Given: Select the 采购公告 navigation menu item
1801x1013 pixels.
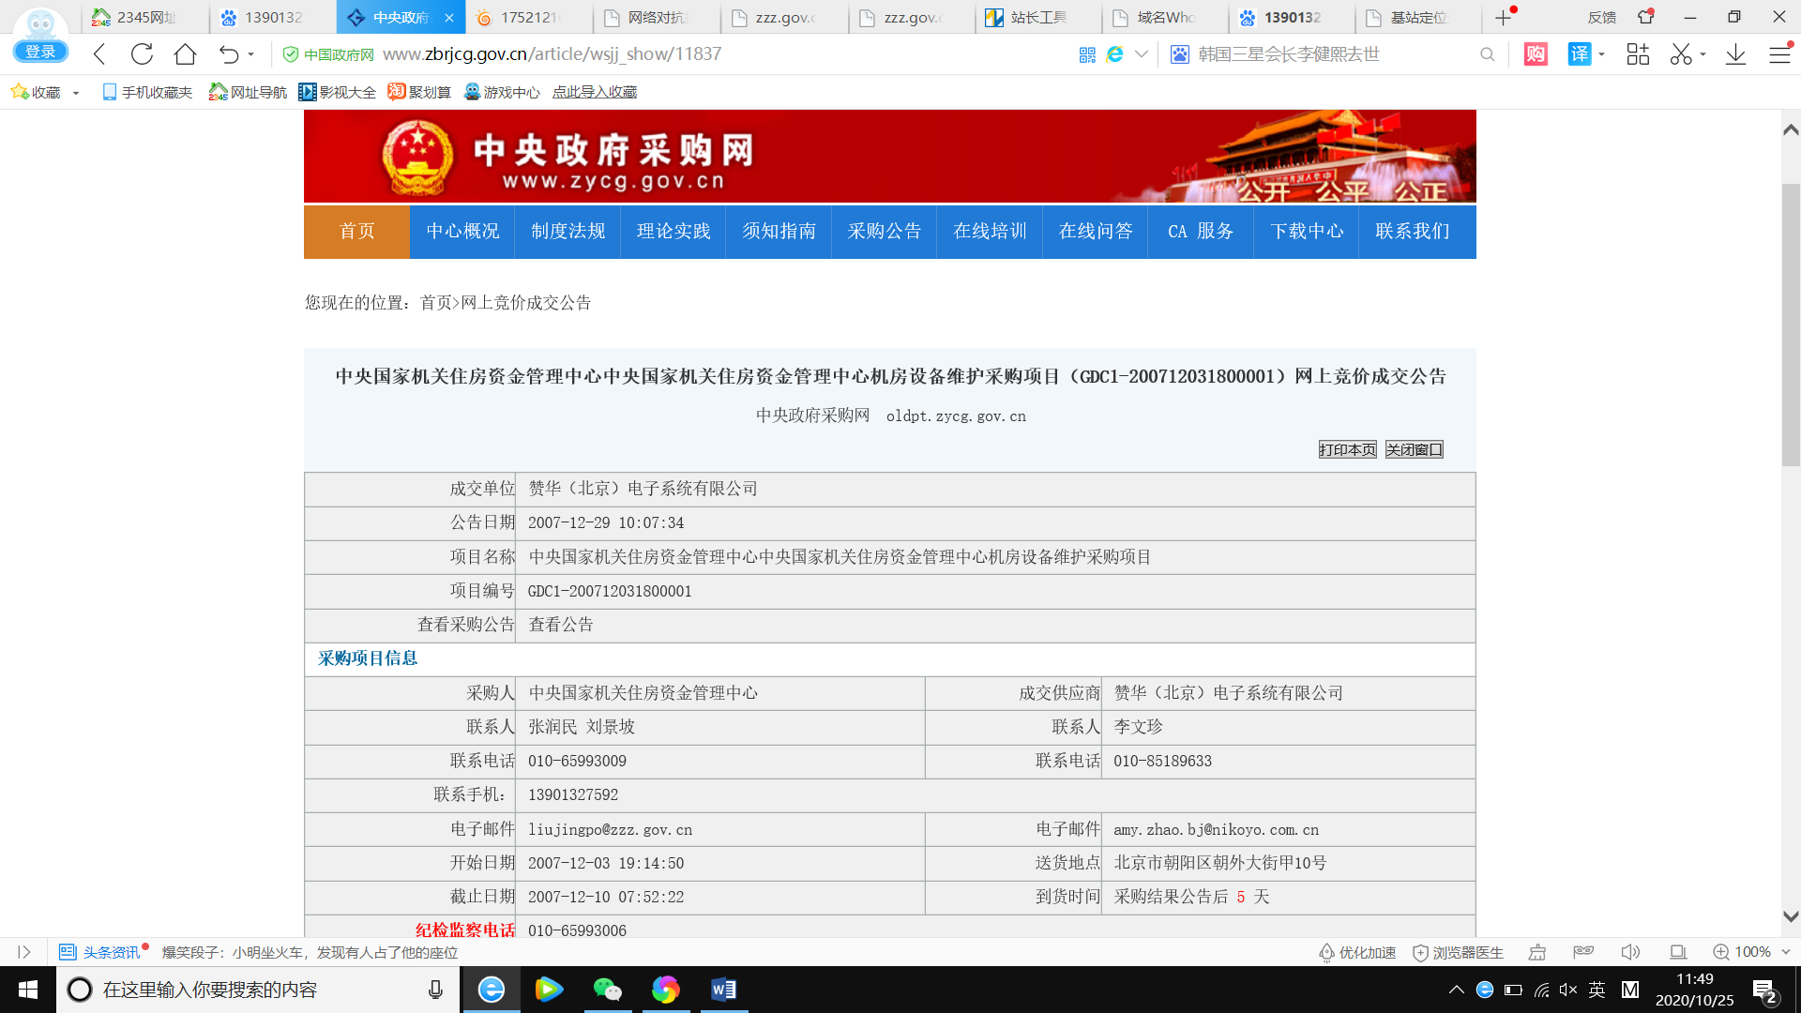Looking at the screenshot, I should (x=884, y=232).
